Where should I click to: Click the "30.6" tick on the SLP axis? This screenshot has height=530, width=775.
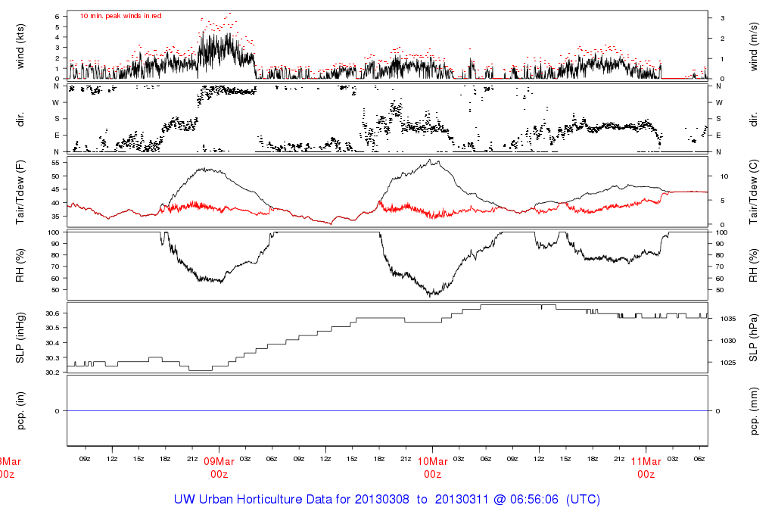[52, 313]
